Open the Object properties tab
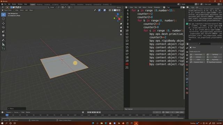Viewport: 223px width, 125px height. click(187, 69)
